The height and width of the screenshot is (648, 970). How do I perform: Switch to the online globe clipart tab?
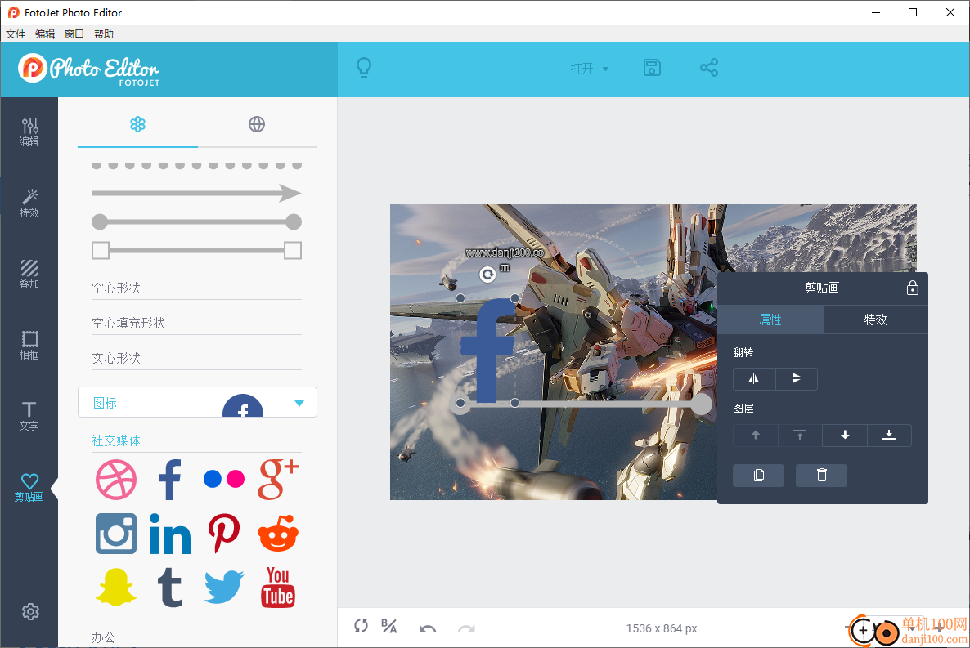(257, 124)
